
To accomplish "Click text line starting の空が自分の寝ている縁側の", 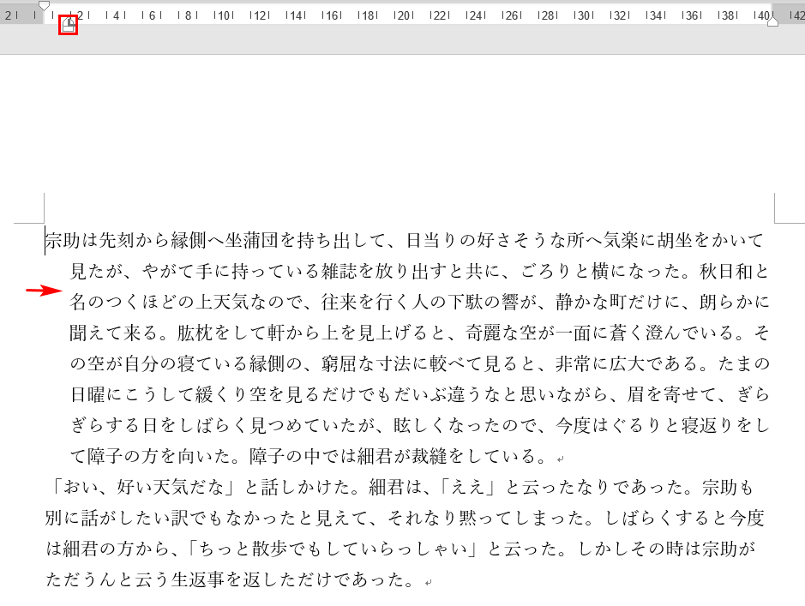I will click(419, 363).
